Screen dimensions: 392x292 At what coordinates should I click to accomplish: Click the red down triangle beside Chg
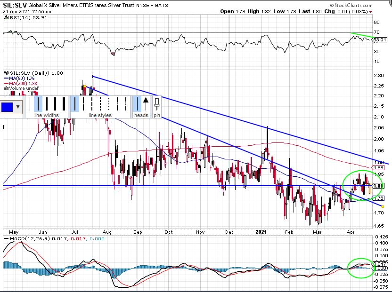coord(370,11)
